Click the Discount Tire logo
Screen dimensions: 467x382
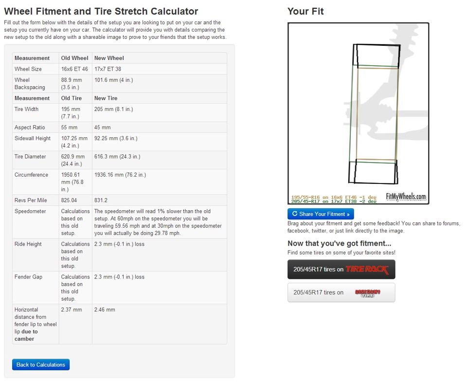[x=368, y=293]
